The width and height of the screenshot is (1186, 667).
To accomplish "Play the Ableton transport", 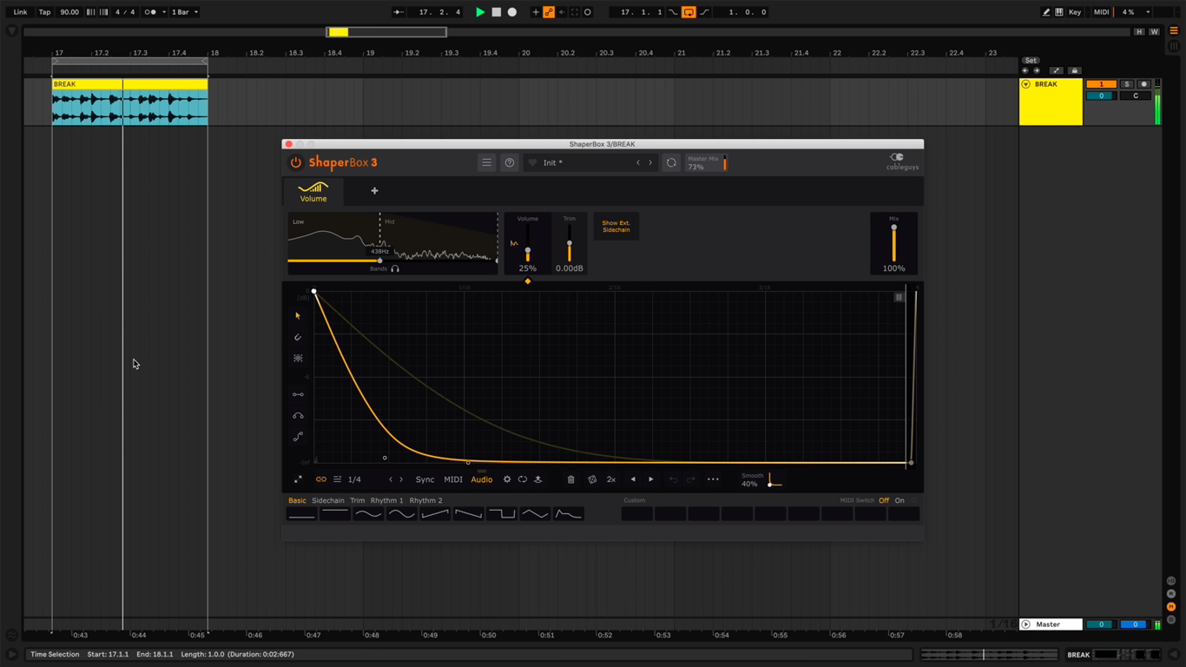I will pos(480,12).
